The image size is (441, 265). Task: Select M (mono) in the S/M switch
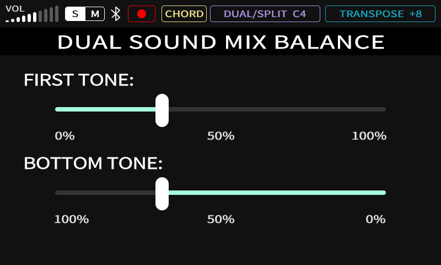tap(95, 14)
